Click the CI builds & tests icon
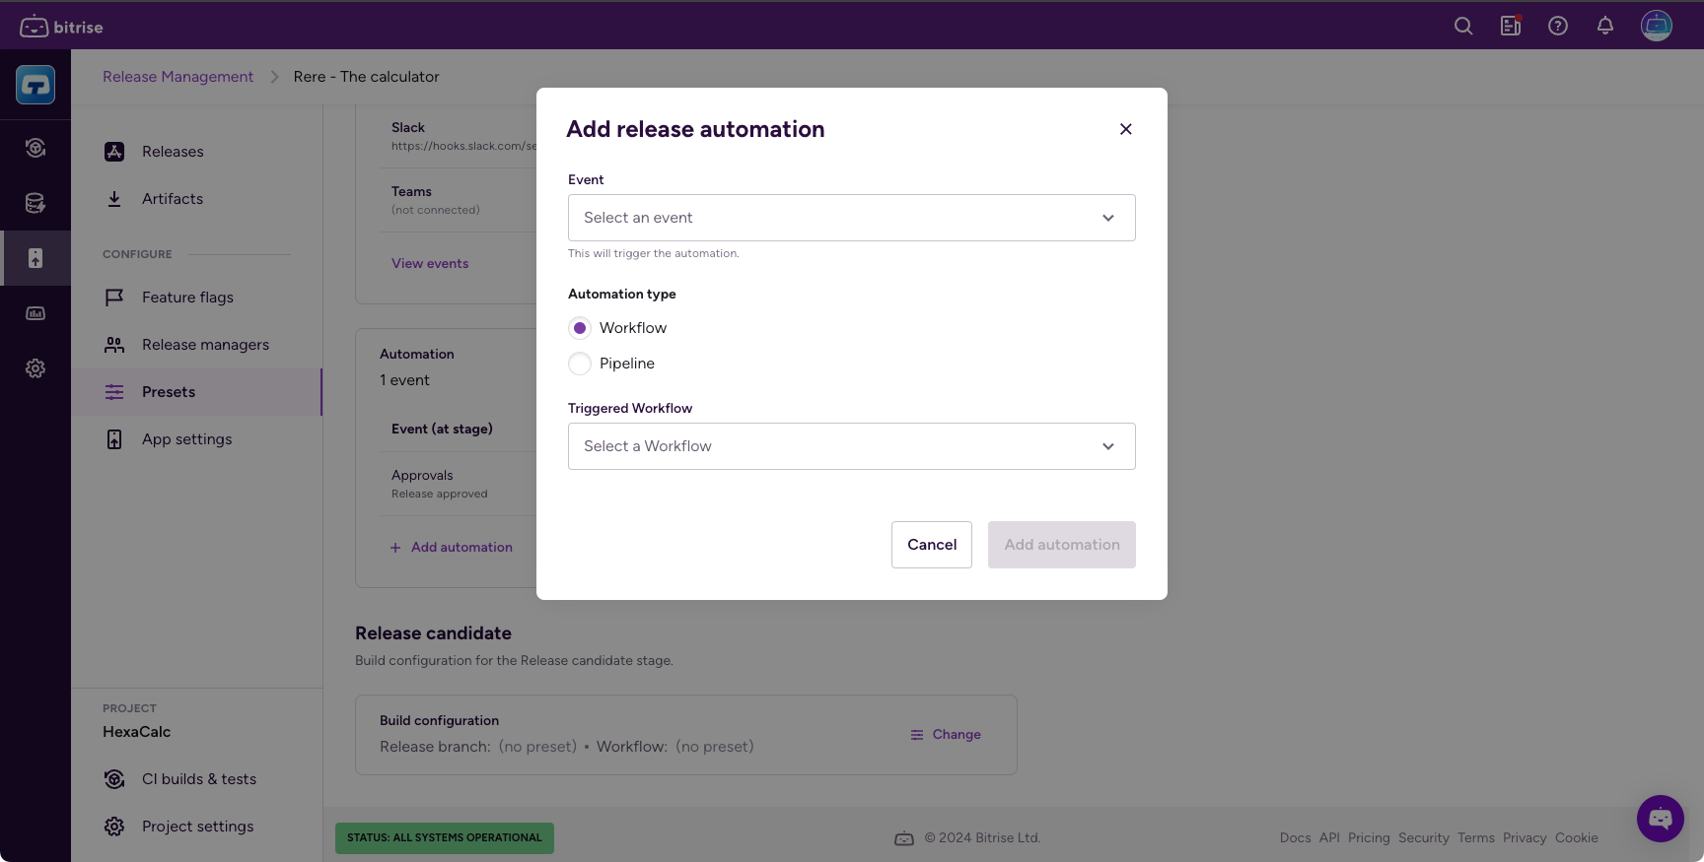This screenshot has height=862, width=1704. click(x=114, y=779)
